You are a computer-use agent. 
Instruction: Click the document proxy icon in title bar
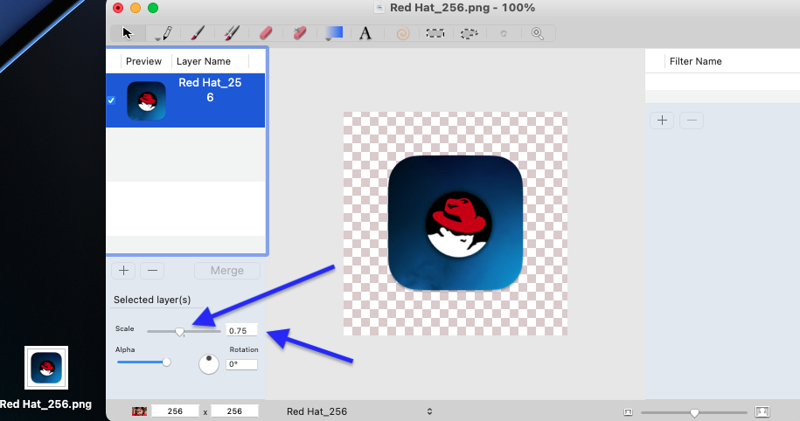pos(379,8)
